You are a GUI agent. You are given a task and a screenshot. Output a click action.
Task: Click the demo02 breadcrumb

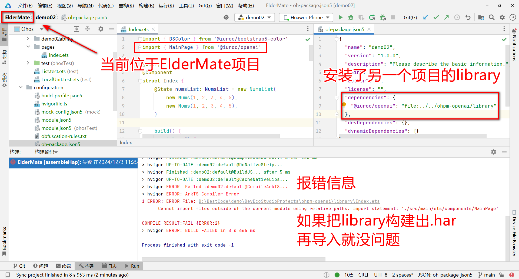pos(45,17)
